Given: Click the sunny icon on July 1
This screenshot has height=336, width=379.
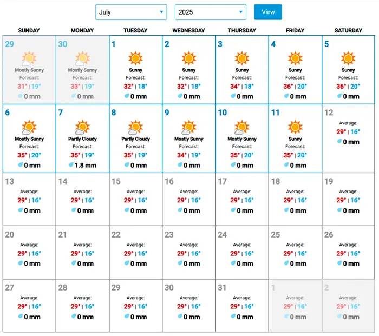Looking at the screenshot, I should tap(135, 58).
